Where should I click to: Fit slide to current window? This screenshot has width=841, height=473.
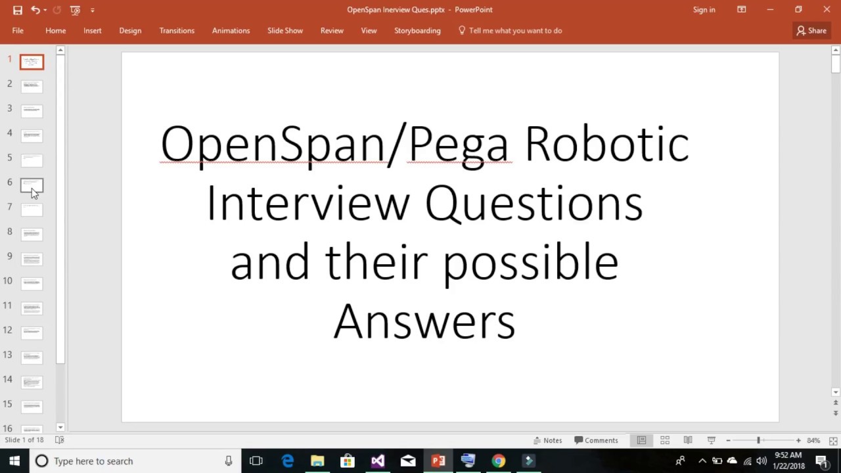tap(833, 440)
